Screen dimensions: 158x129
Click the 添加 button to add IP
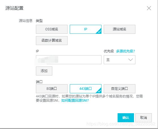[x=44, y=71]
